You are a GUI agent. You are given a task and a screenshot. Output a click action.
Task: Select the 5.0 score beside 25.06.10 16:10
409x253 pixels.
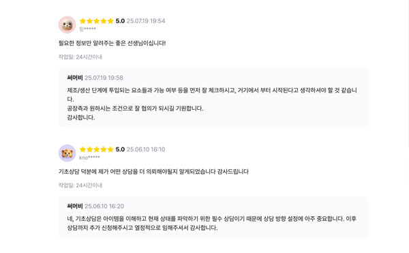pyautogui.click(x=120, y=149)
